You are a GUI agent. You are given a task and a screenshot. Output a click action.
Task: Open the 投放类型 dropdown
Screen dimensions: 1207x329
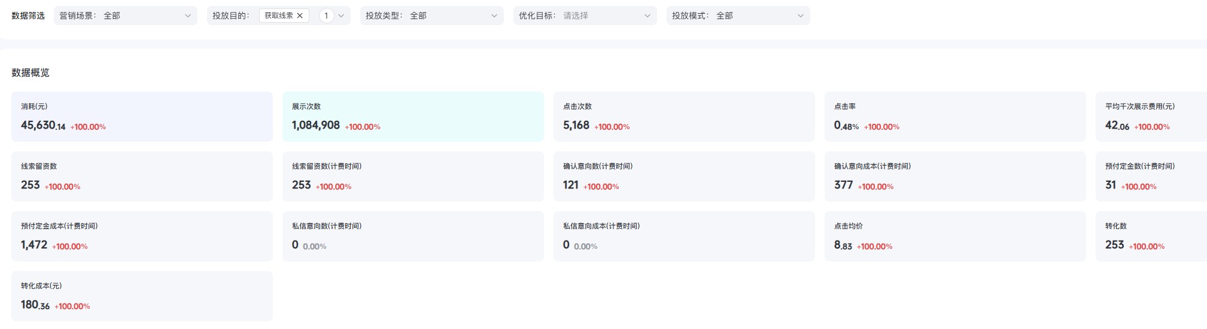[431, 16]
